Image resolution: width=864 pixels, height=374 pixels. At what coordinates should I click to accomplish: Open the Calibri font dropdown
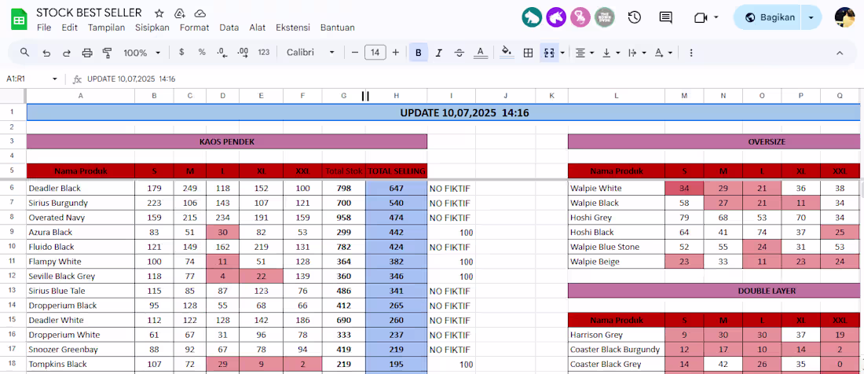310,53
